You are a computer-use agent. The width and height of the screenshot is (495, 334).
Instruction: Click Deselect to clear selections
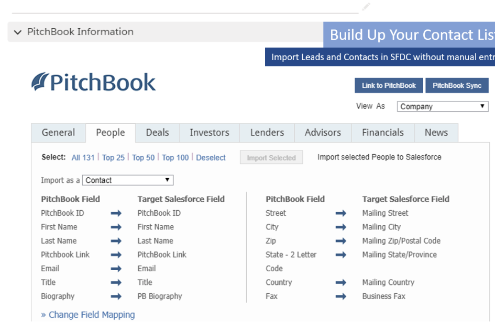pyautogui.click(x=211, y=157)
